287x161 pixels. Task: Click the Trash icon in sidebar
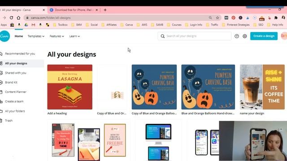(x=1, y=120)
